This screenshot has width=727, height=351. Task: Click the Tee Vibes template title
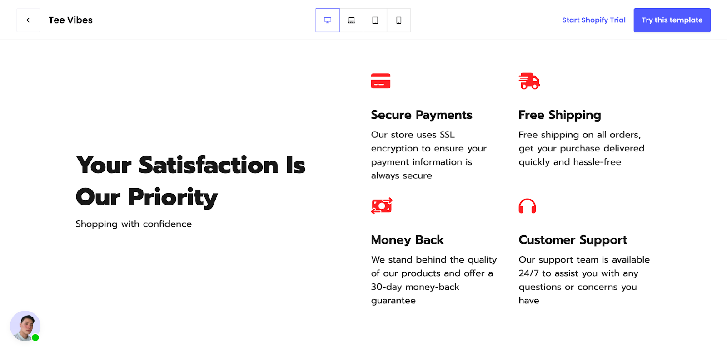[70, 20]
